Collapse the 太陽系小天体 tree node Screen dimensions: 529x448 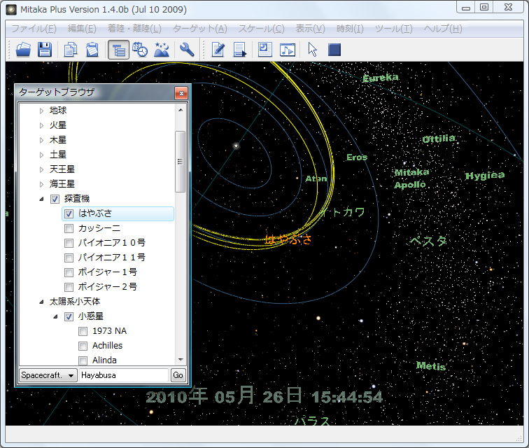(41, 302)
